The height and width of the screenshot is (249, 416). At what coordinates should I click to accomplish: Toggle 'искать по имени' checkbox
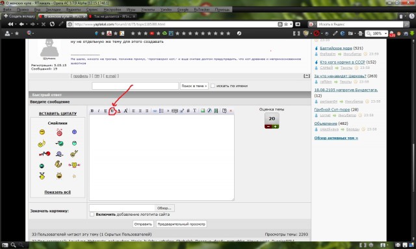pos(213,86)
